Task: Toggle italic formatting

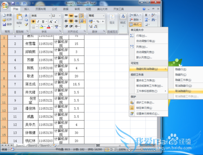Action: (38, 22)
